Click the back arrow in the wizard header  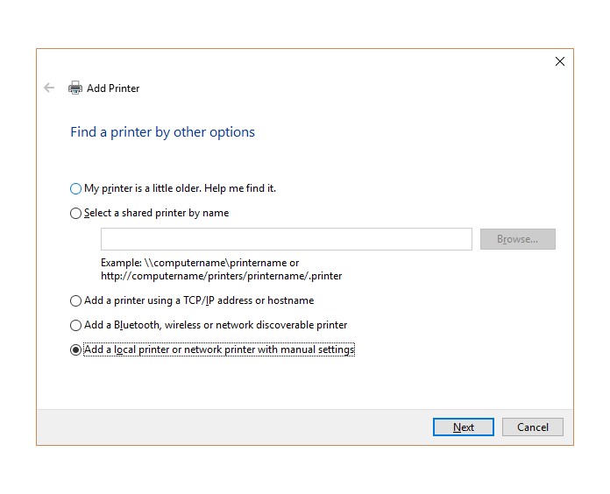(x=49, y=88)
